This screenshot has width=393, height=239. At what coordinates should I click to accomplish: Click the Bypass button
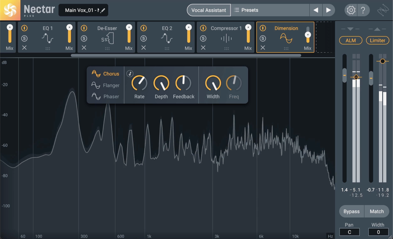(352, 211)
